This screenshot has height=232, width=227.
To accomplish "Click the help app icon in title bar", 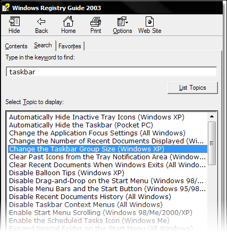I will coord(6,7).
